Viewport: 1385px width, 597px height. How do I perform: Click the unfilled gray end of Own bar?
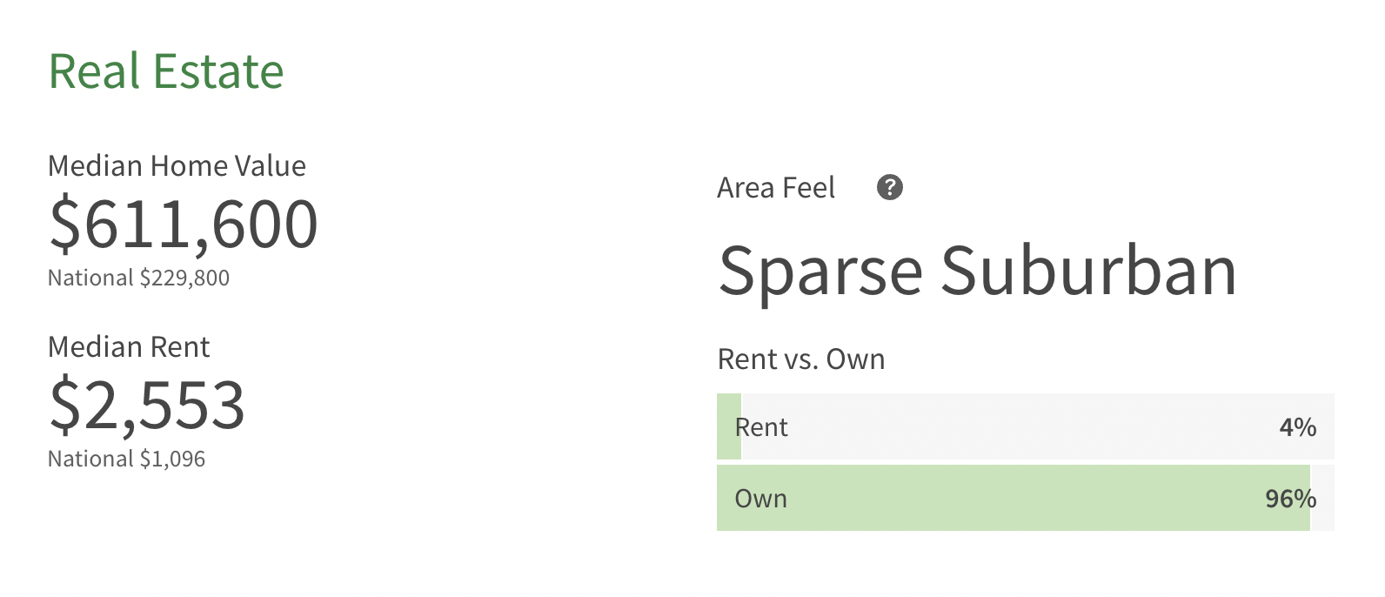(x=1322, y=498)
